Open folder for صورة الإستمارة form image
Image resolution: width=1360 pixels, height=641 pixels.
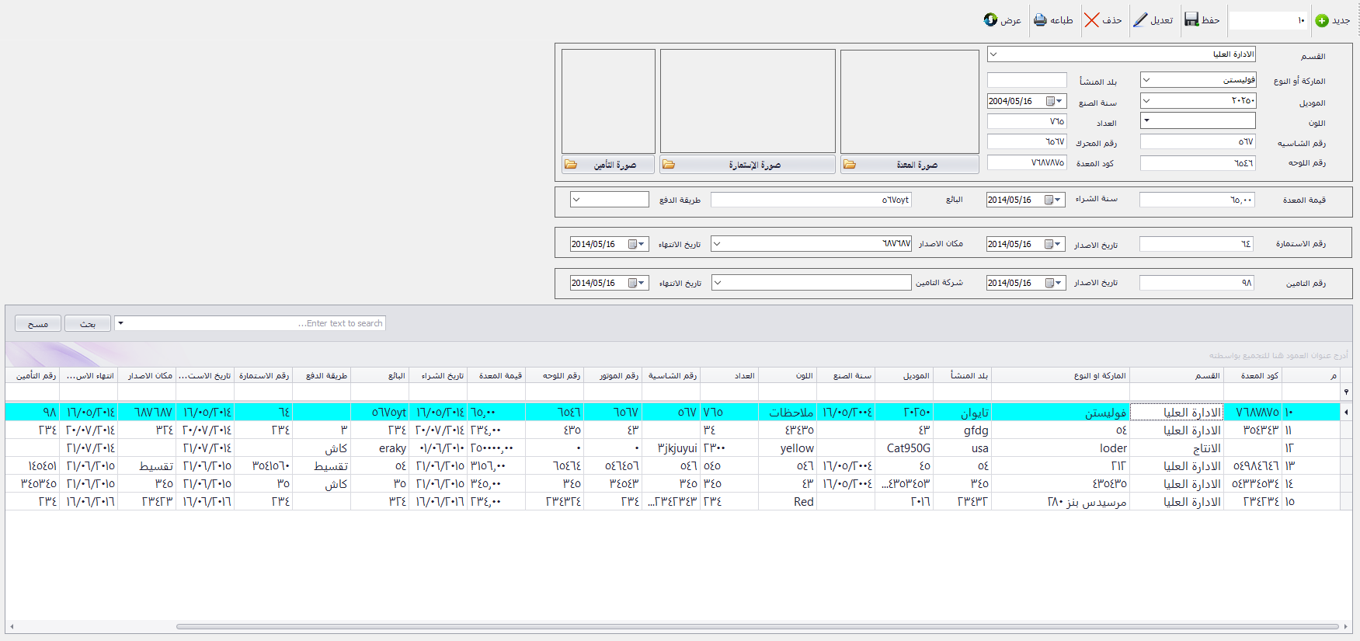pos(669,165)
